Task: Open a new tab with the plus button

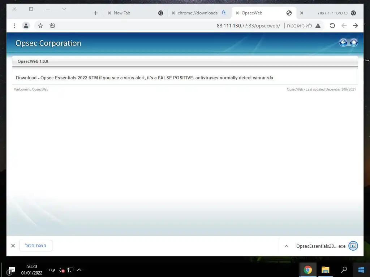Action: coord(95,13)
